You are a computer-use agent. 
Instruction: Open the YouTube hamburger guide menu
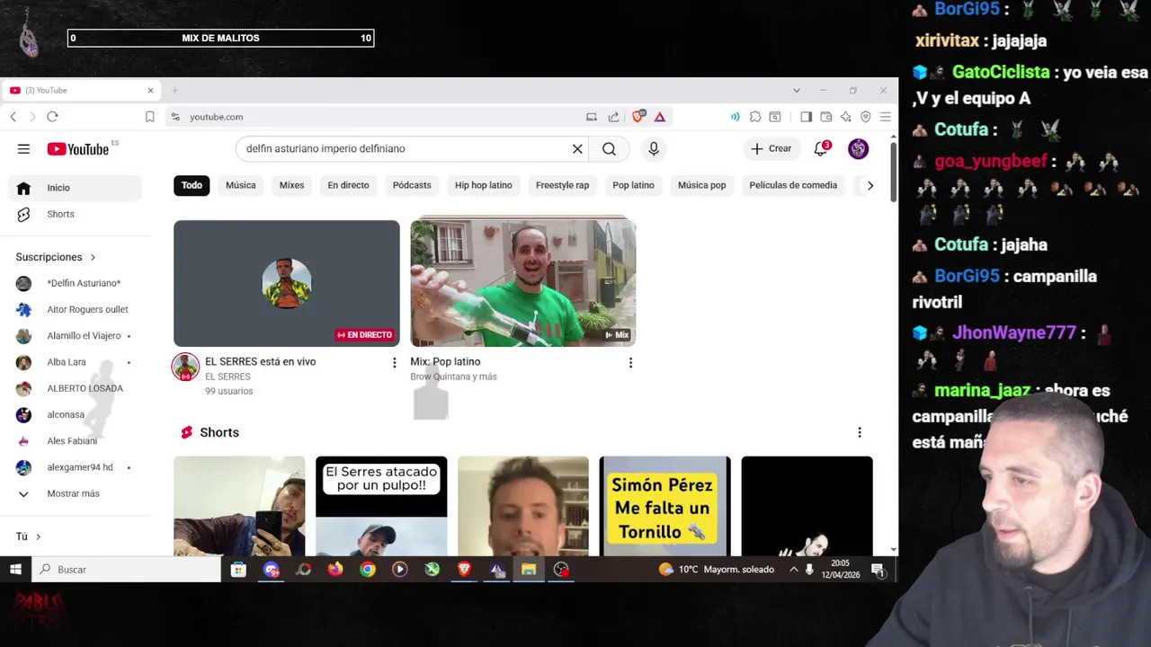23,149
